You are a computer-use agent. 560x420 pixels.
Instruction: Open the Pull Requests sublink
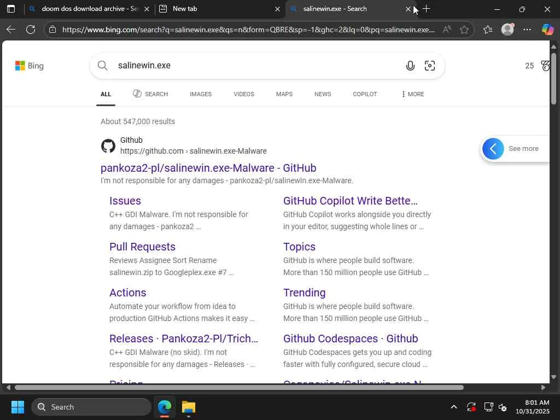(x=142, y=247)
